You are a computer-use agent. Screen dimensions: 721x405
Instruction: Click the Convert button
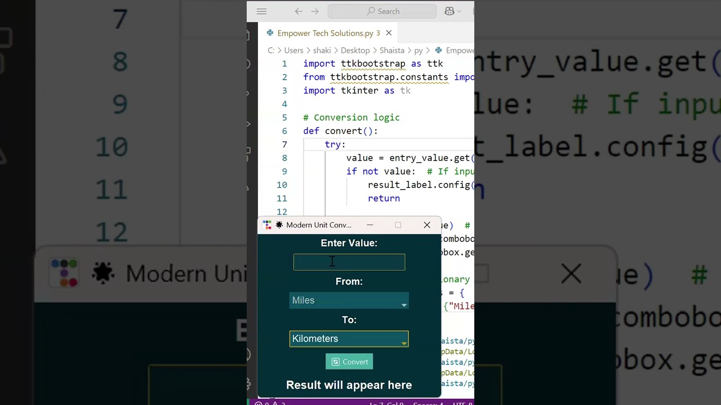349,362
